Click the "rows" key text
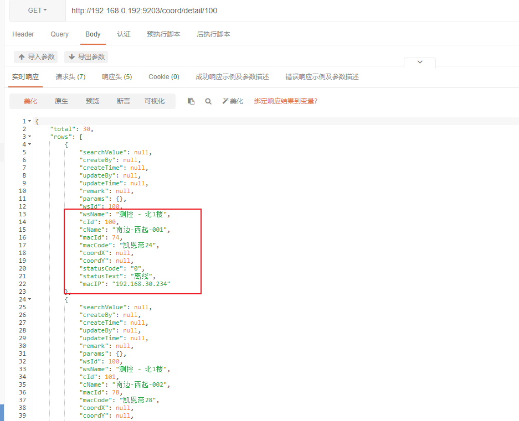519x421 pixels. 61,137
